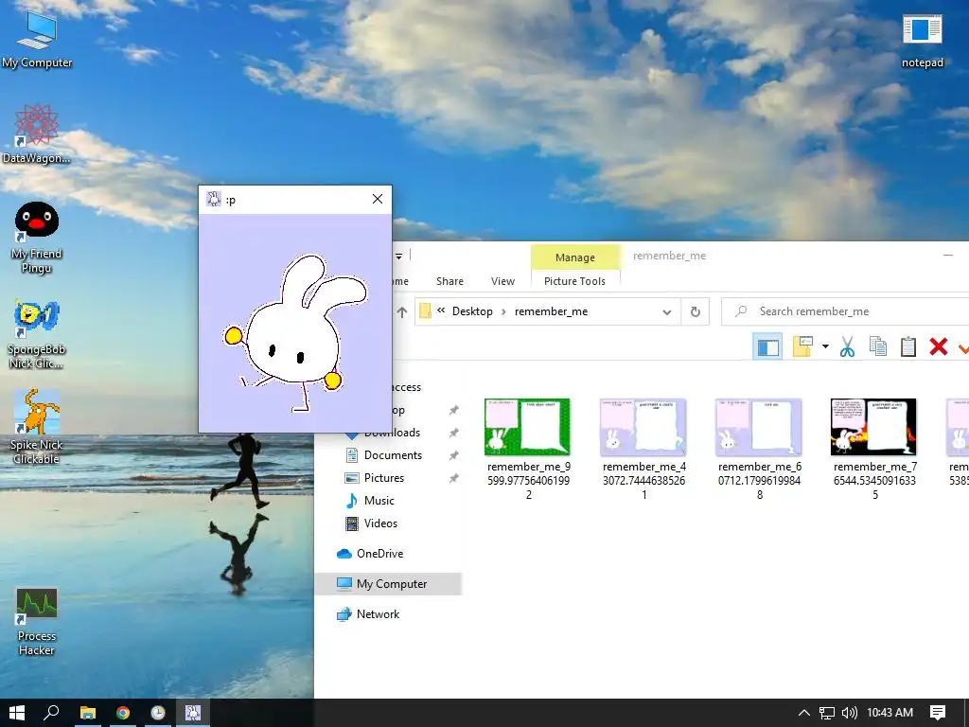Click the bunny icon in :p title bar

tap(213, 199)
